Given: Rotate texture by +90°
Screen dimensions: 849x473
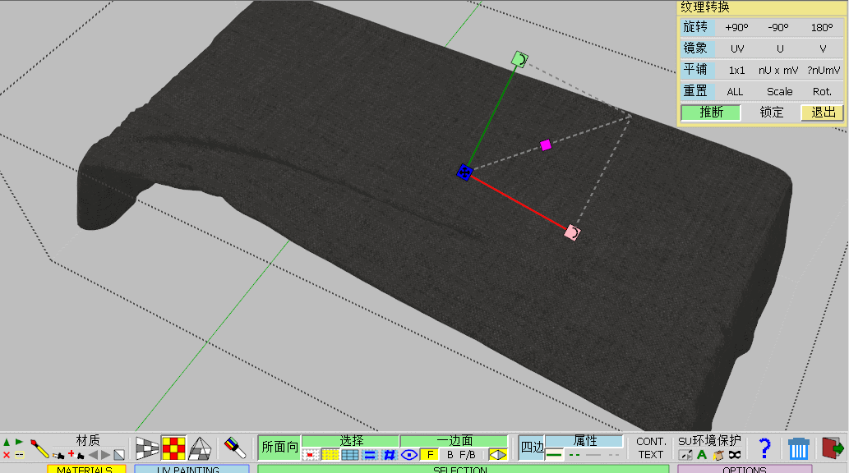Looking at the screenshot, I should click(736, 27).
